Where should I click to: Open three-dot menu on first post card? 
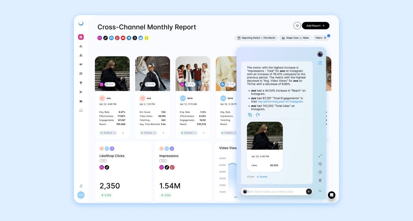[123, 133]
